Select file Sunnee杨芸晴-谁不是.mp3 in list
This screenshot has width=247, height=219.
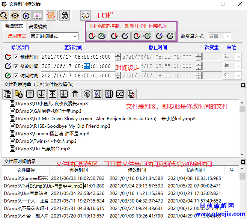[50, 134]
